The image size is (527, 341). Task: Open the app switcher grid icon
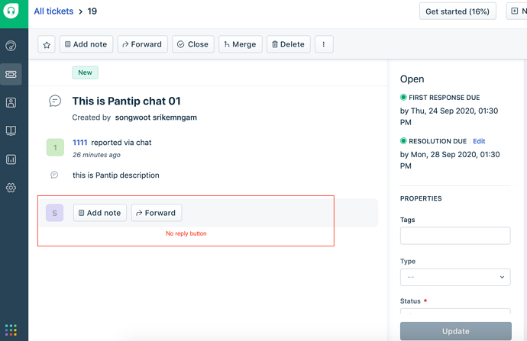click(11, 330)
